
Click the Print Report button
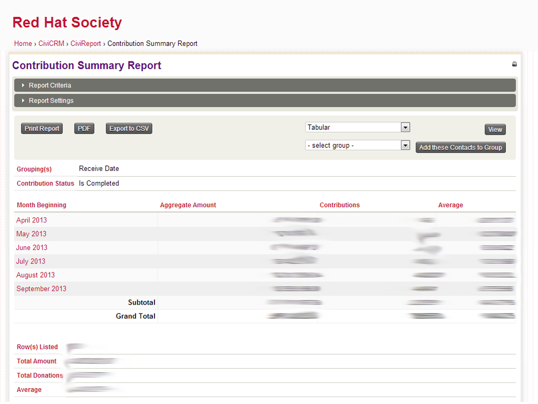(42, 128)
